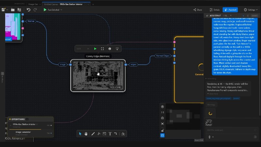Choose the scissors cut tool

click(99, 134)
